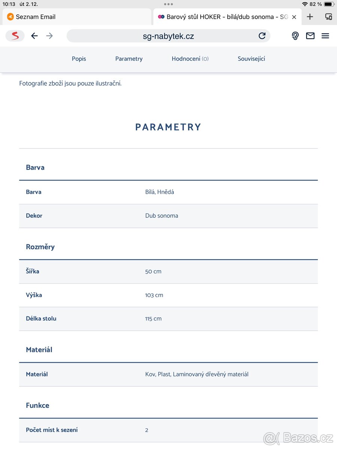The height and width of the screenshot is (449, 337).
Task: Add a new browser tab
Action: pyautogui.click(x=310, y=17)
